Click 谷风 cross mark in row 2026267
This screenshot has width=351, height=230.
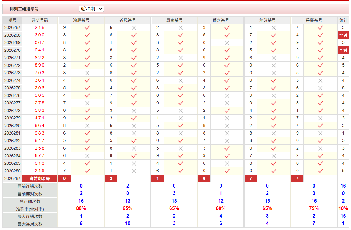(134, 28)
